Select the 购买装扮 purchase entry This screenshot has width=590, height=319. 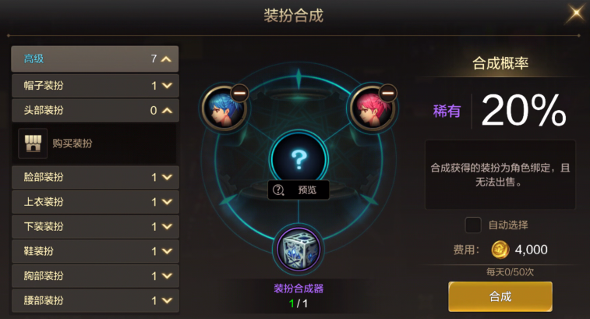(94, 143)
